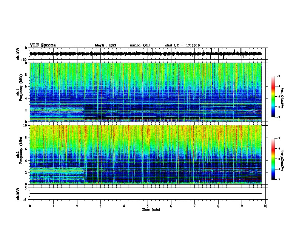Click inside the ch.2 spectrogram panel

(145, 155)
